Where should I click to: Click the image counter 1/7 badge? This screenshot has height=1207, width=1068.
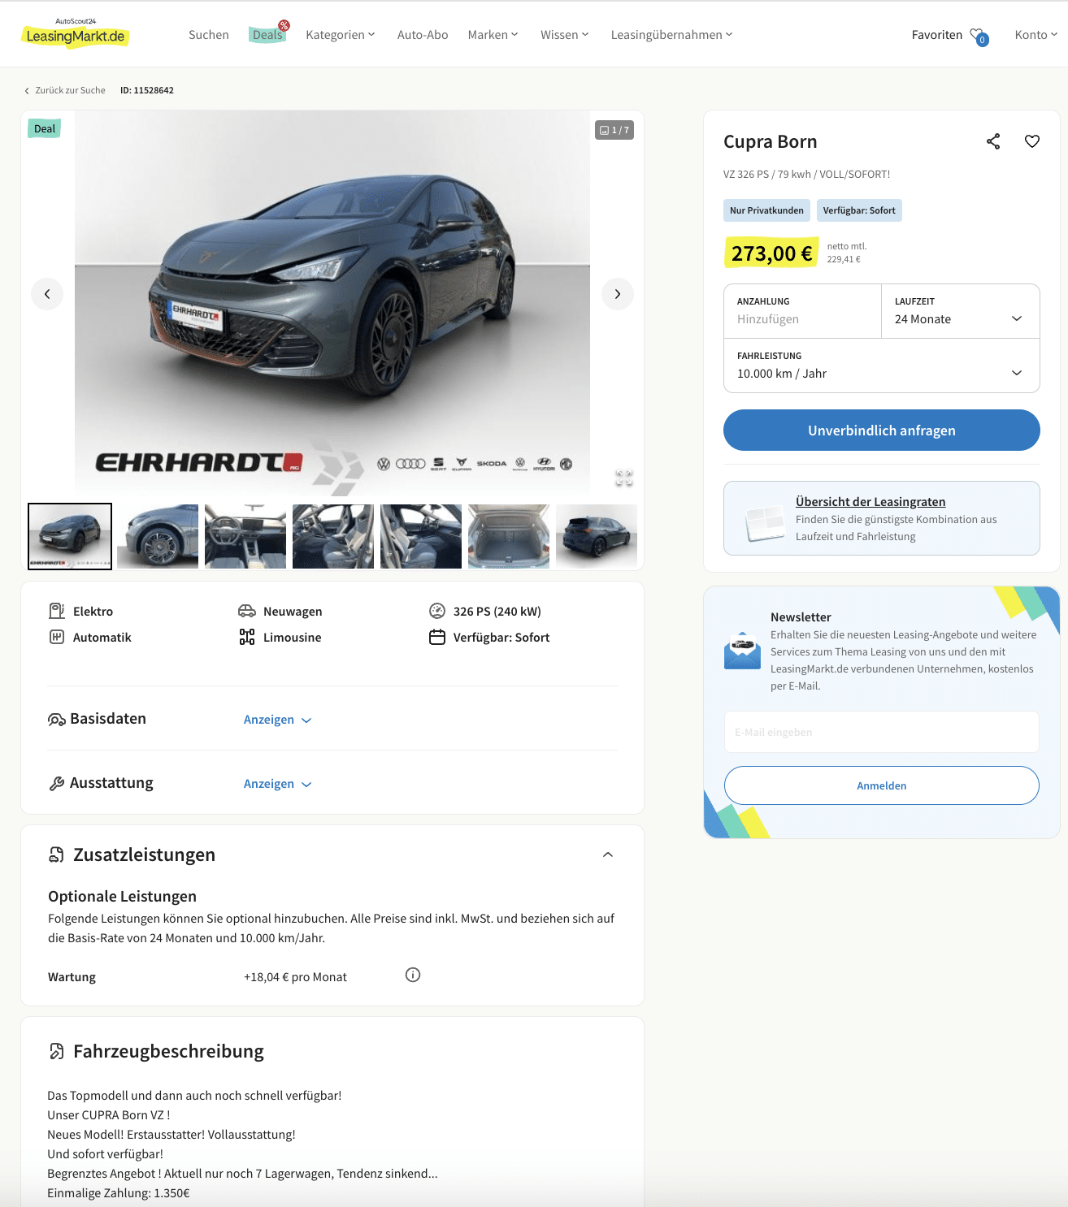(x=614, y=130)
